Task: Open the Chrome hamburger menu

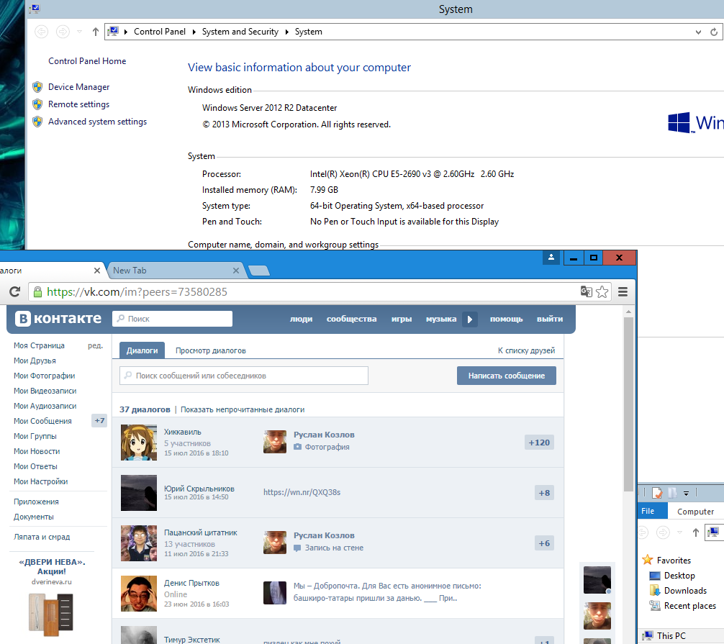Action: (623, 291)
